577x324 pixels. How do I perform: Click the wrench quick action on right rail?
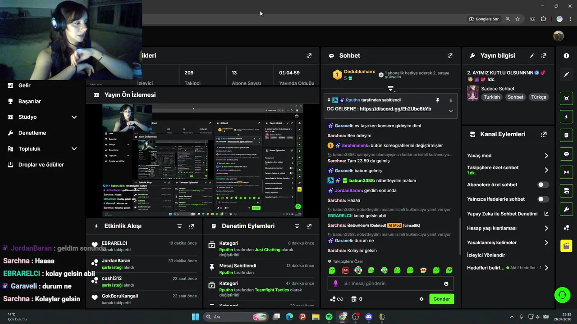[x=566, y=209]
